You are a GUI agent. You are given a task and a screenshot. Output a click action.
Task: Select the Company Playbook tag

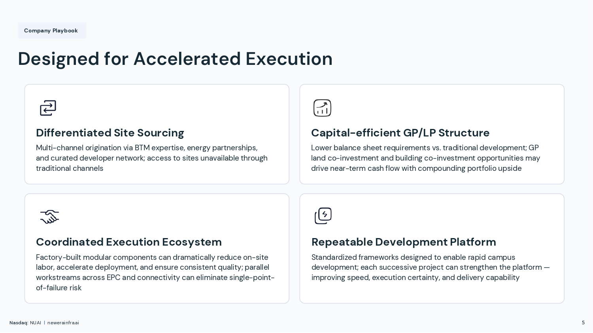tap(51, 31)
